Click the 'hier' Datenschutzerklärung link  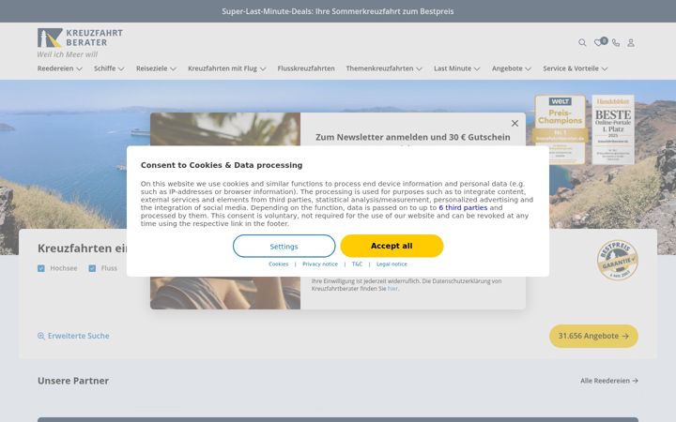click(392, 289)
